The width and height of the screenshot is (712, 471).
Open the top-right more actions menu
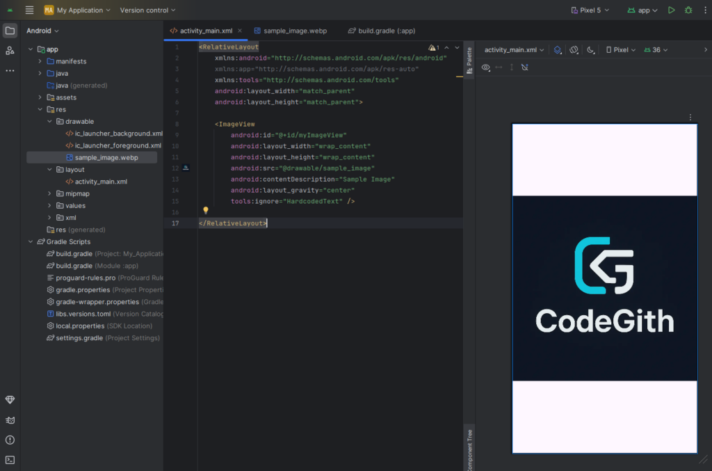point(705,10)
